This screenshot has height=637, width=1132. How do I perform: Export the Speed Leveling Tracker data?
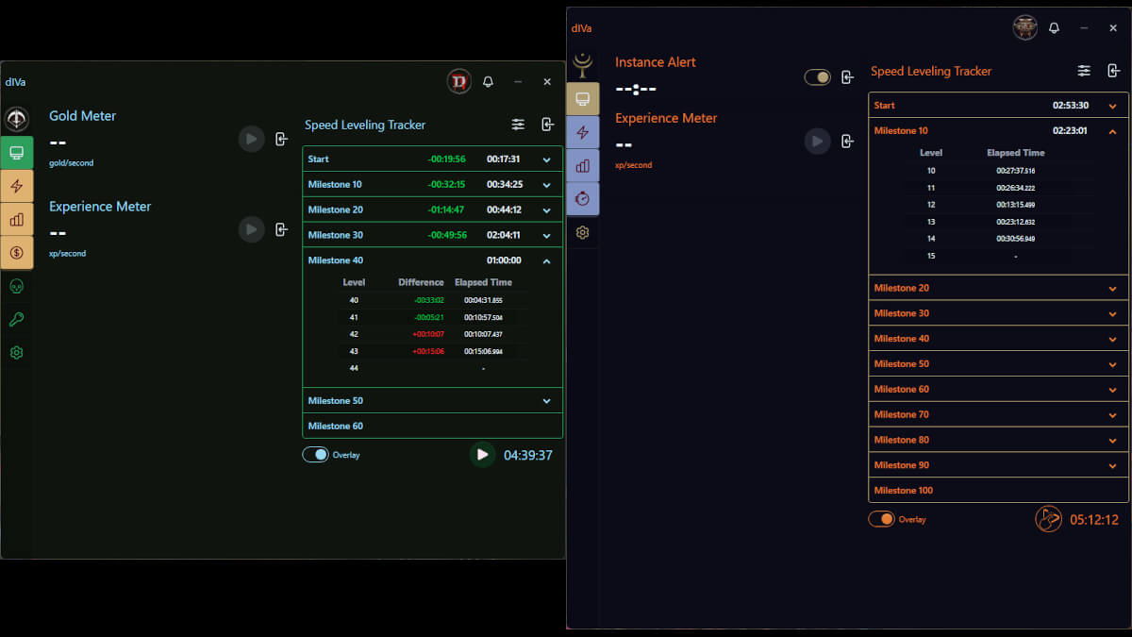tap(547, 124)
